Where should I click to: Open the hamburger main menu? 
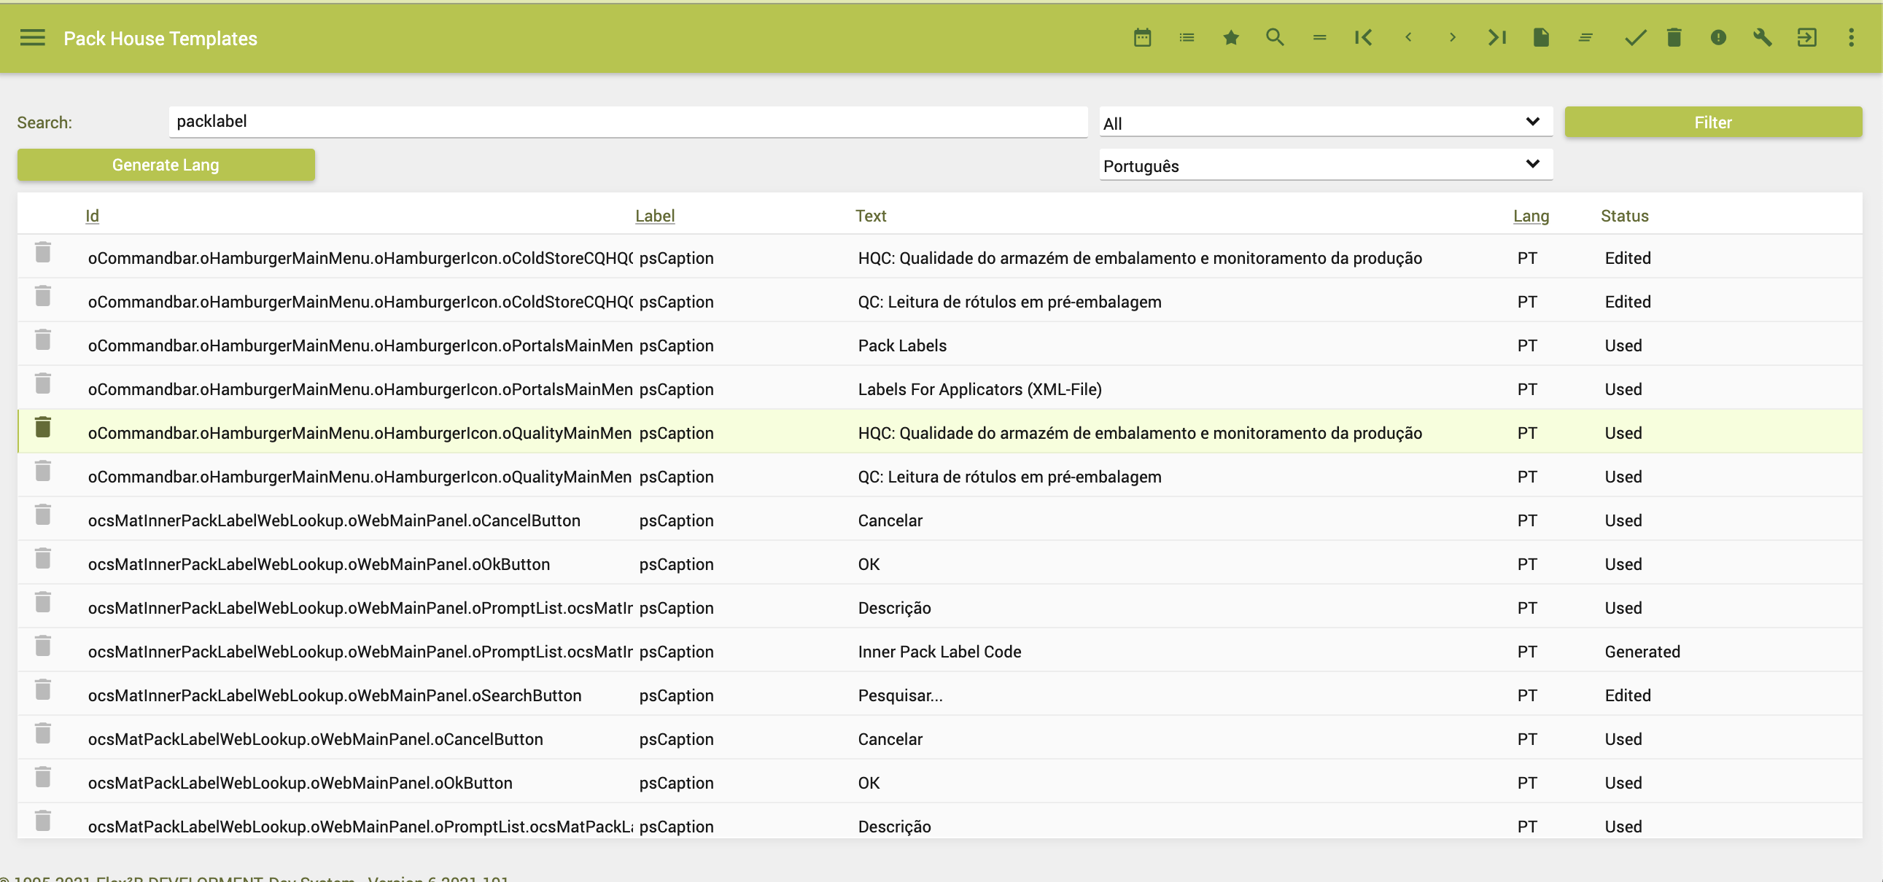coord(32,38)
